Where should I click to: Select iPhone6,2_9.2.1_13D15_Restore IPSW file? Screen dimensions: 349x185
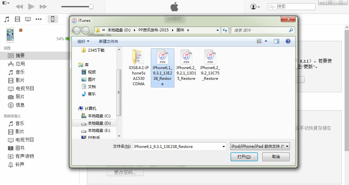[186, 65]
